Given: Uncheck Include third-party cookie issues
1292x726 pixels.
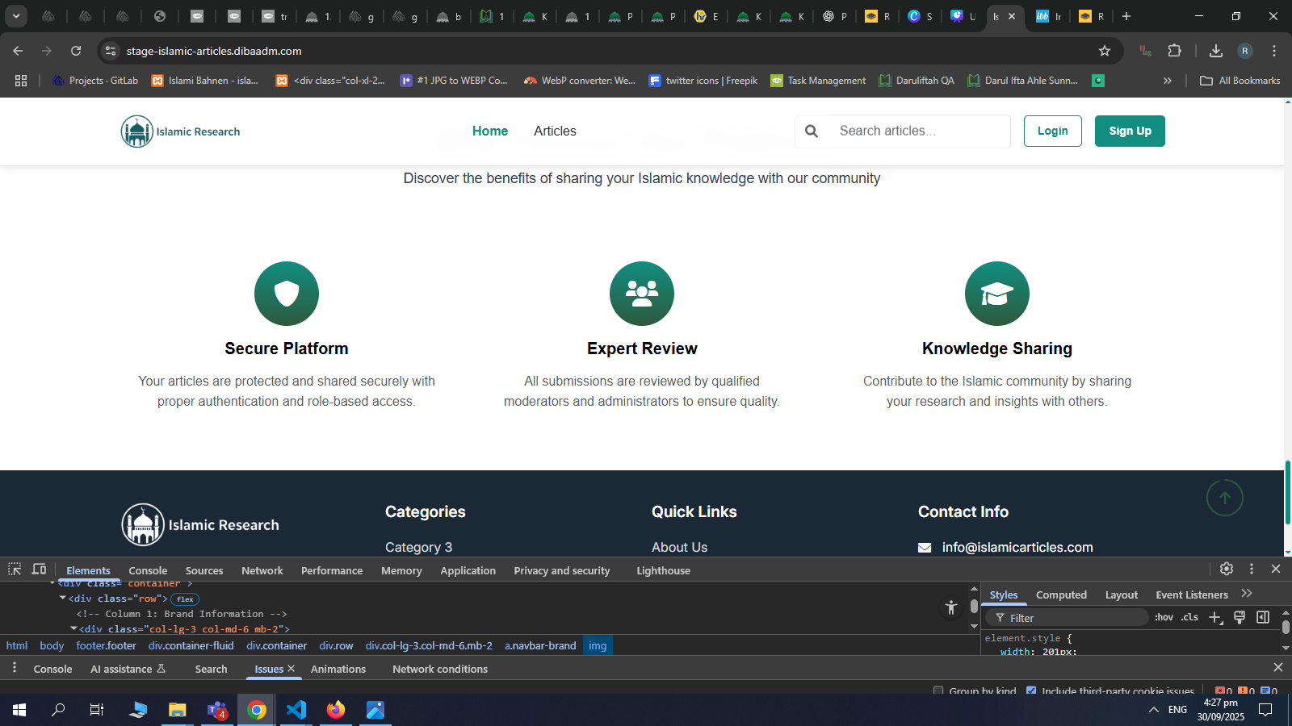Looking at the screenshot, I should (1031, 691).
